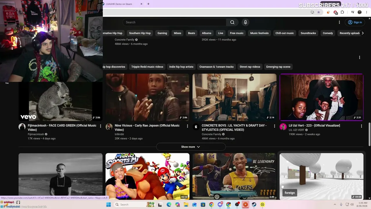Click the microphone icon in system tray
The image size is (371, 209).
pyautogui.click(x=341, y=205)
